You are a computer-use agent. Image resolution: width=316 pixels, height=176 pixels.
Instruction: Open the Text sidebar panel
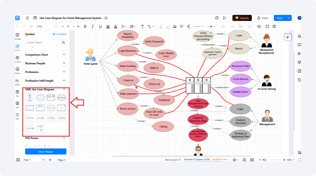tap(17, 93)
